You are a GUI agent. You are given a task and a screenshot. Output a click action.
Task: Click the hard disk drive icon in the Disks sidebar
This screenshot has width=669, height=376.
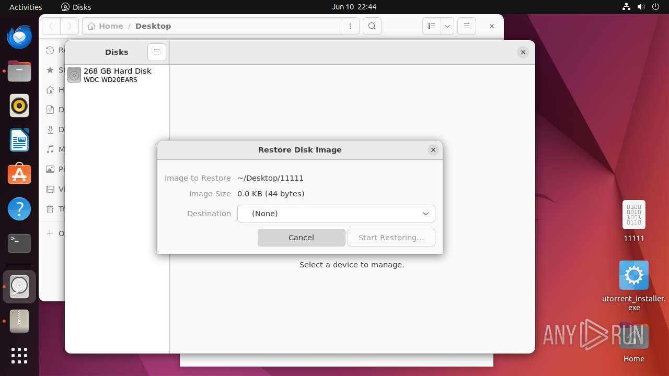(74, 75)
